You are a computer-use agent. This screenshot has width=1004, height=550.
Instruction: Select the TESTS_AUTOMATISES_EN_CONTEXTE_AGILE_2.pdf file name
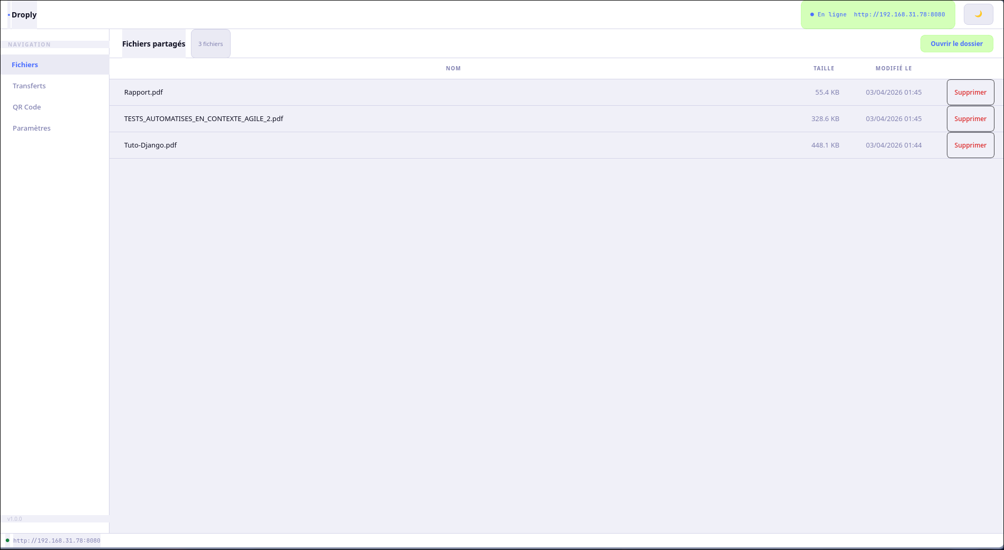pos(204,118)
